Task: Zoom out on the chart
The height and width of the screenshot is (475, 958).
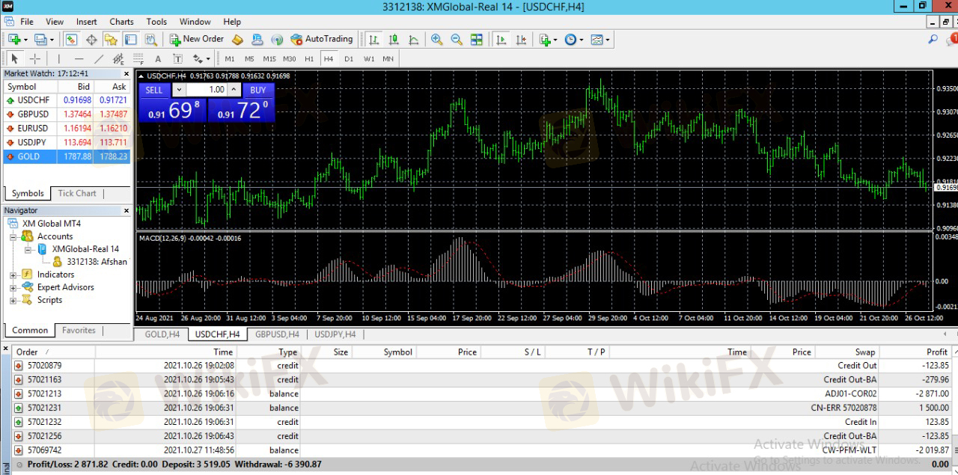Action: (x=456, y=39)
